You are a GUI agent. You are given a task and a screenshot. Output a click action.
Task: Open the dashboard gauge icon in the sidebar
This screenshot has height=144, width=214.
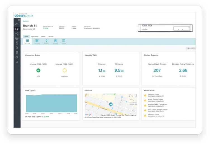tap(17, 24)
